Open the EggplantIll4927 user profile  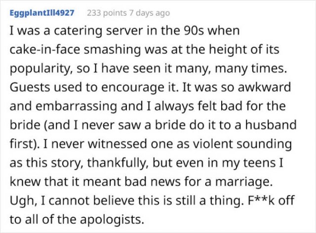(42, 13)
